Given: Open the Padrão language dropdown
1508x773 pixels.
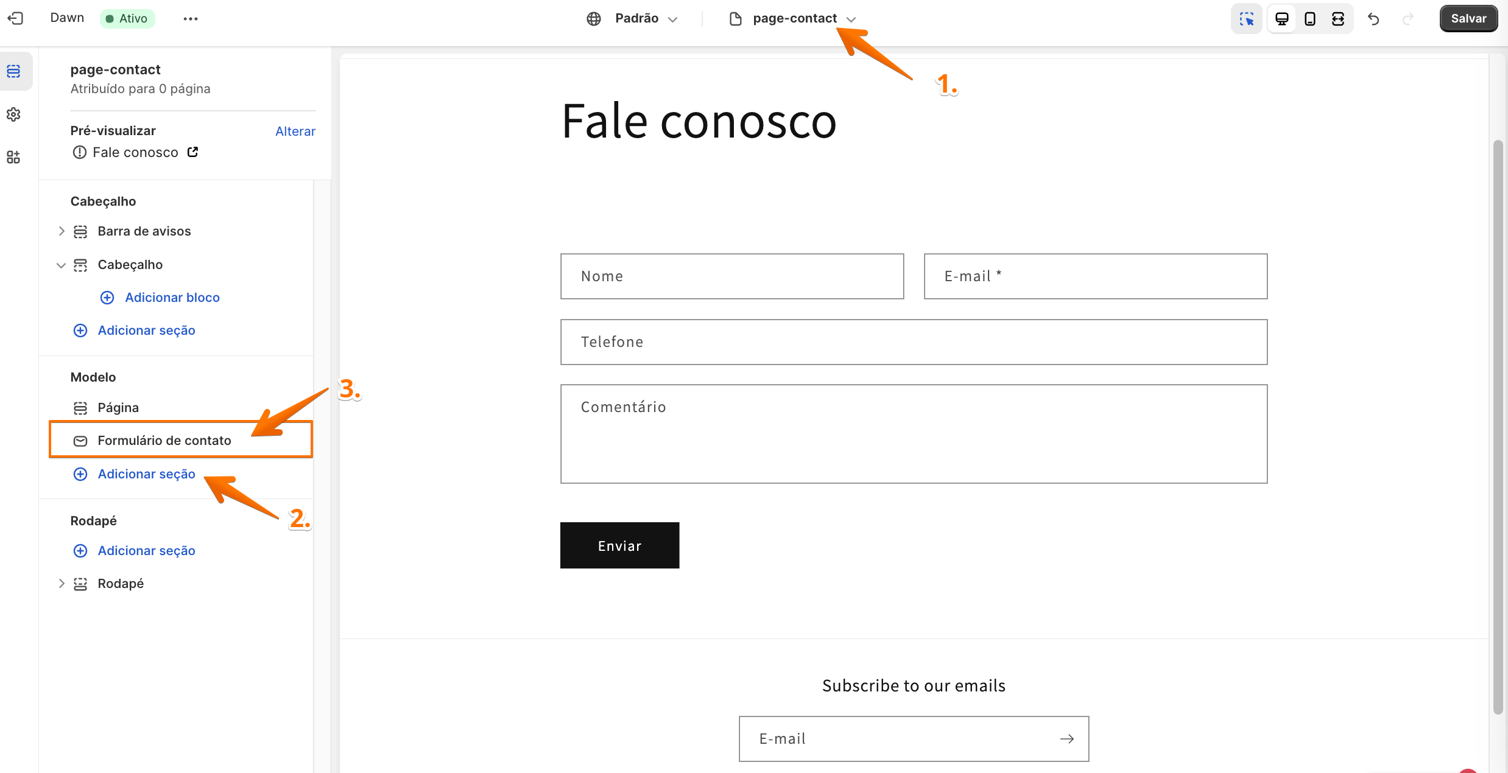Looking at the screenshot, I should tap(633, 19).
